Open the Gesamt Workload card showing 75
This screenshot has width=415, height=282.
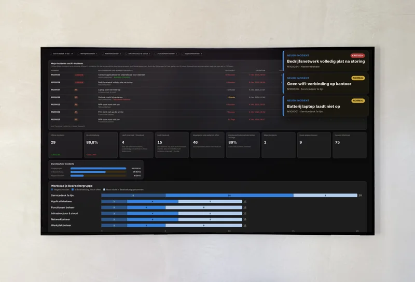coord(349,145)
